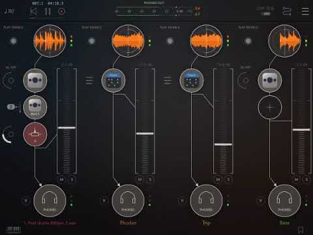Tap the knob beside the Bass plugin
The image size is (313, 235).
(x=244, y=80)
